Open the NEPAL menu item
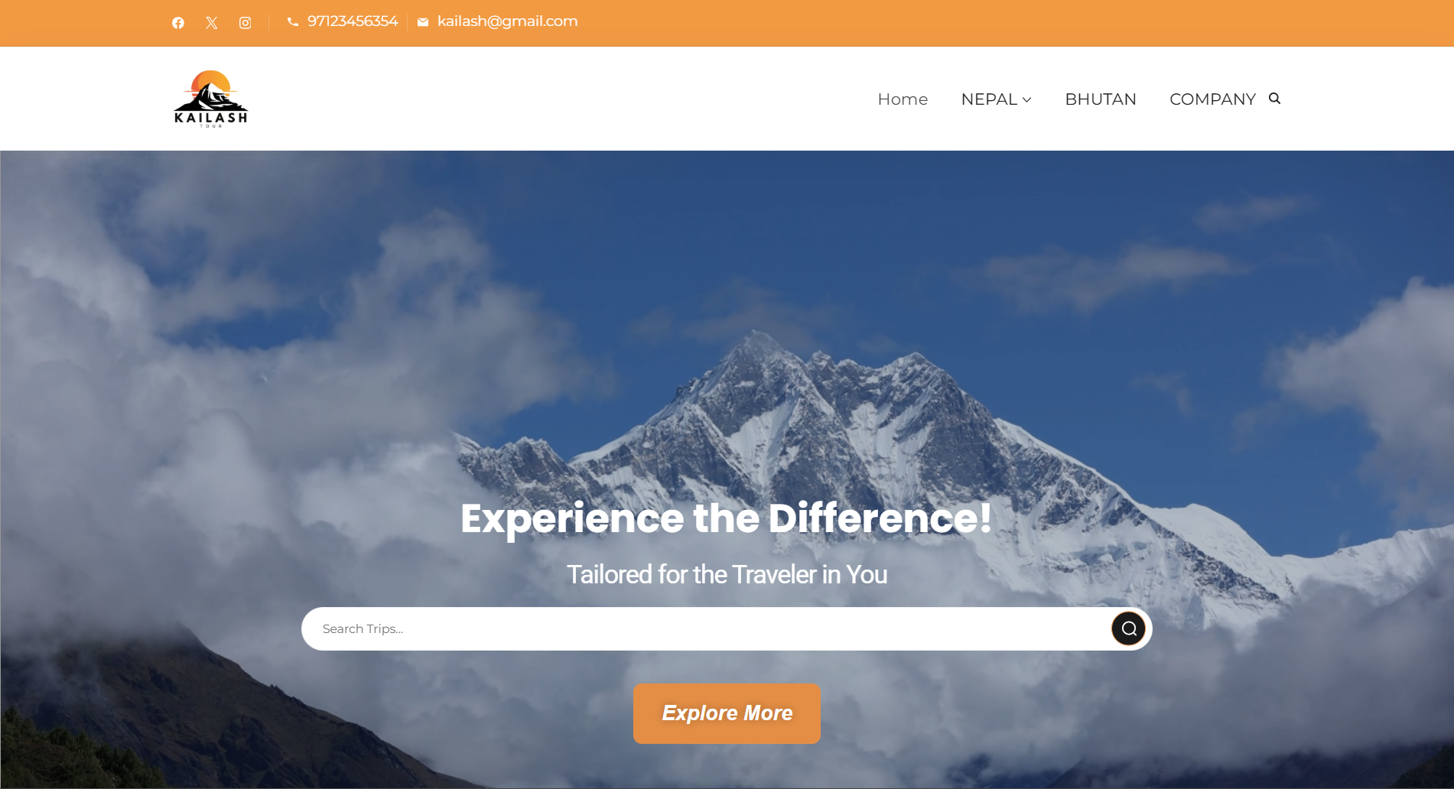Viewport: 1454px width, 789px height. pos(989,99)
